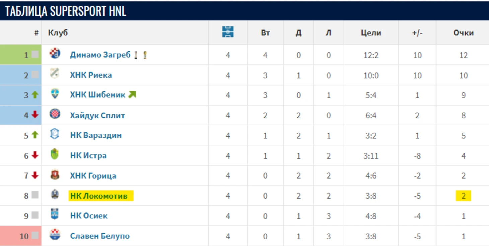Click the HNK Gorica club crest
The width and height of the screenshot is (489, 246).
pos(55,175)
